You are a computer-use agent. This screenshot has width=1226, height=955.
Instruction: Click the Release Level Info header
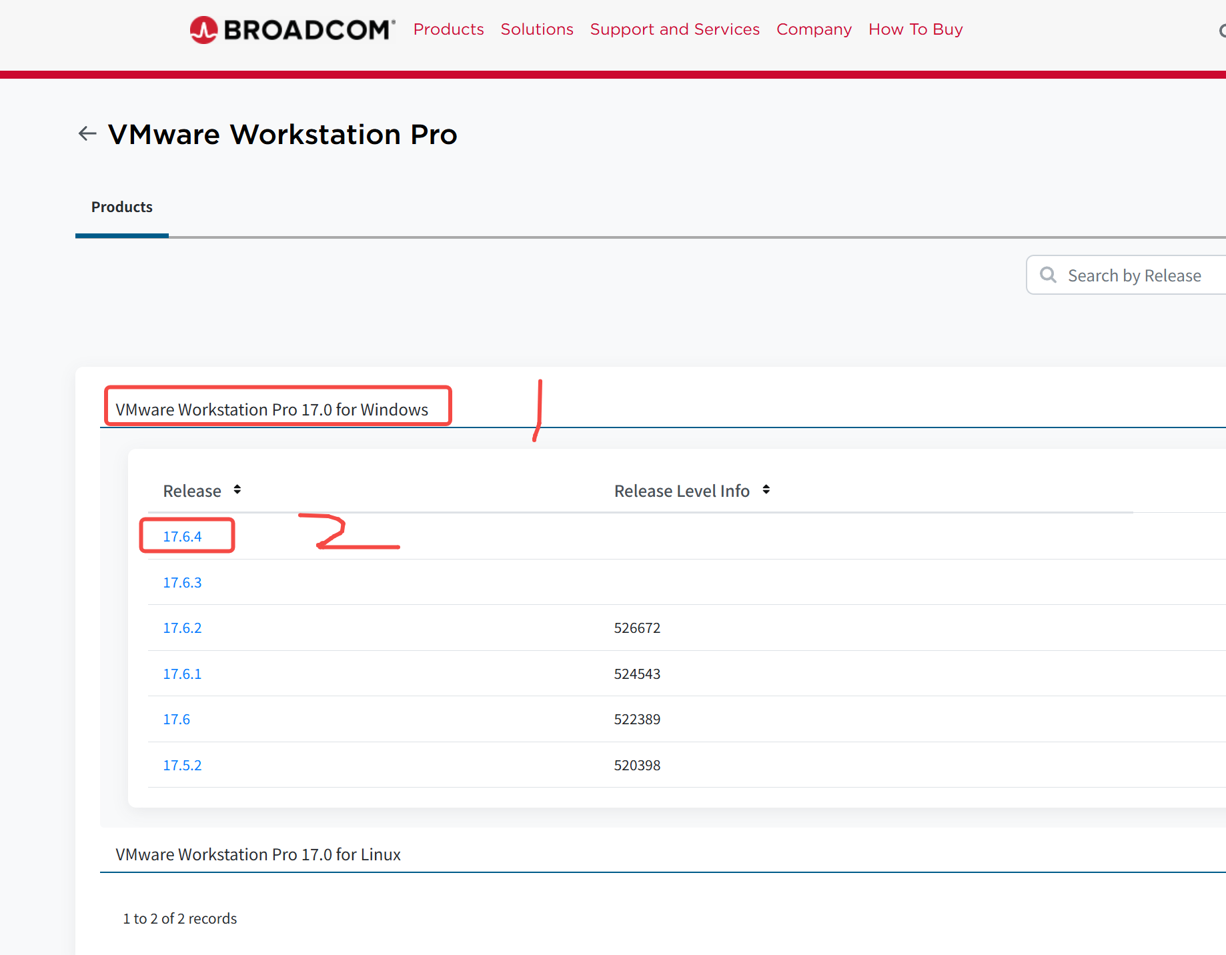point(682,491)
